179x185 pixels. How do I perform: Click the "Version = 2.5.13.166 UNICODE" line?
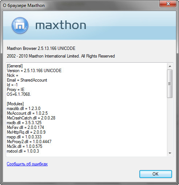[34, 71]
